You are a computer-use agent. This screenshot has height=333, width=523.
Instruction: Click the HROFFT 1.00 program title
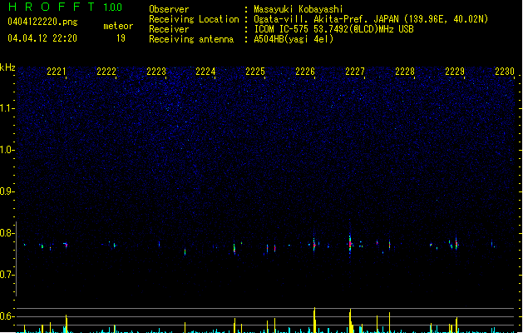66,7
